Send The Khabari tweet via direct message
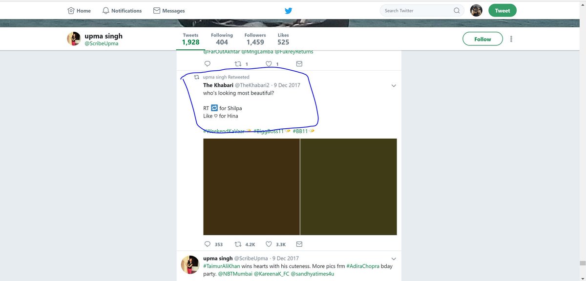Viewport: 586px width, 281px height. pos(299,244)
